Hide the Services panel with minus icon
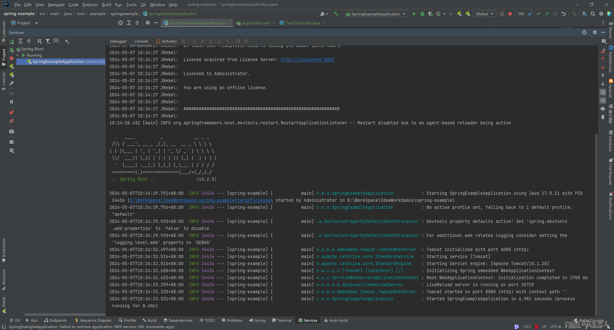Screen dimensions: 614x330 [603, 32]
